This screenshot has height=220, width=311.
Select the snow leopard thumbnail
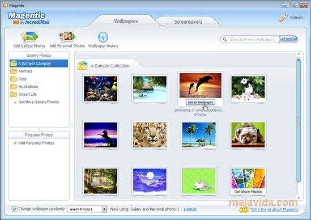[x=150, y=135]
